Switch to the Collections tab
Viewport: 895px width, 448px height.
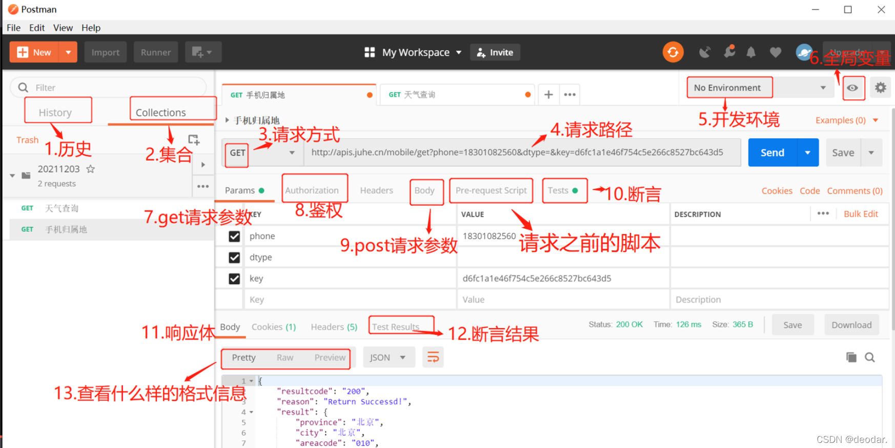coord(161,112)
